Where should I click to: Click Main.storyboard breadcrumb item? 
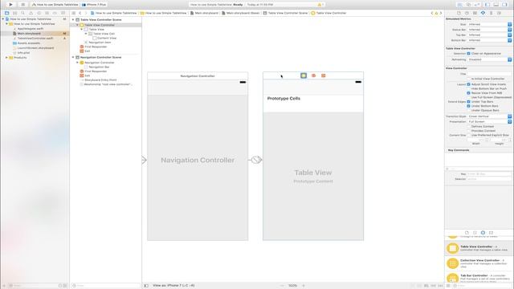[204, 13]
